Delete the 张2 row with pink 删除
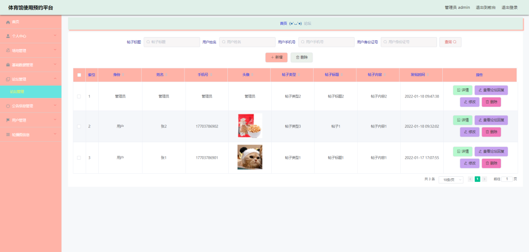The width and height of the screenshot is (529, 252). point(491,132)
